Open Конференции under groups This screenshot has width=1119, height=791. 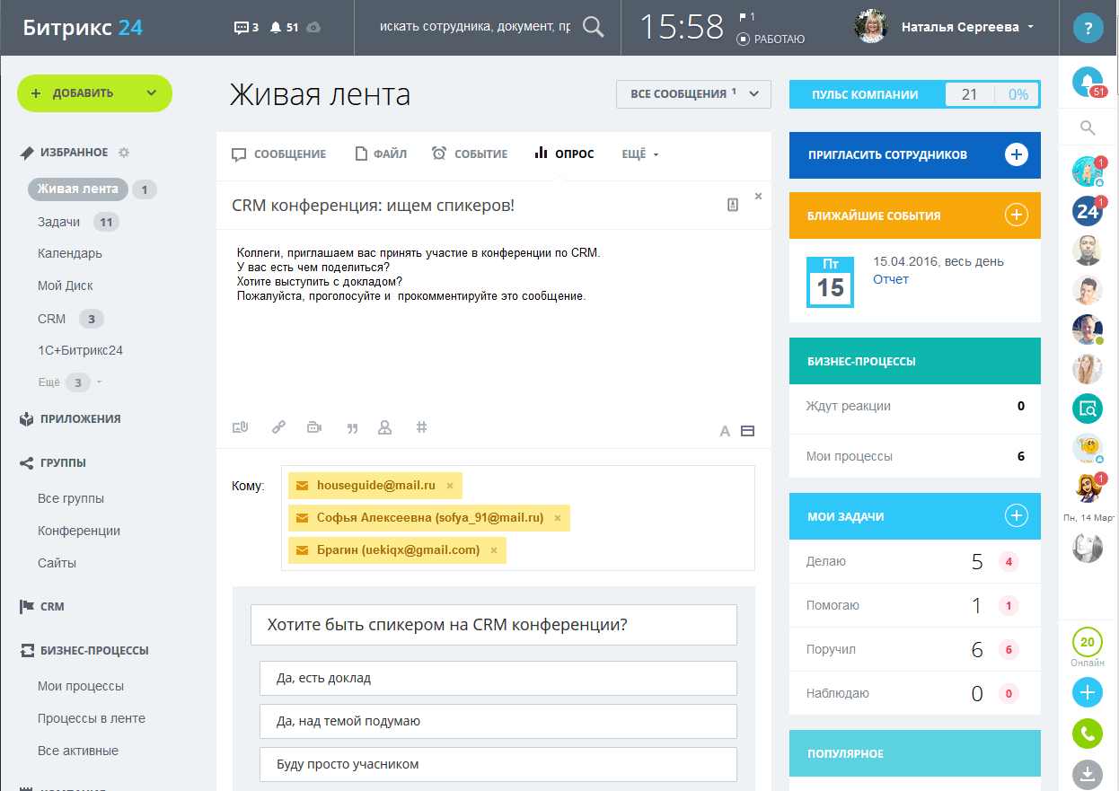pyautogui.click(x=78, y=531)
